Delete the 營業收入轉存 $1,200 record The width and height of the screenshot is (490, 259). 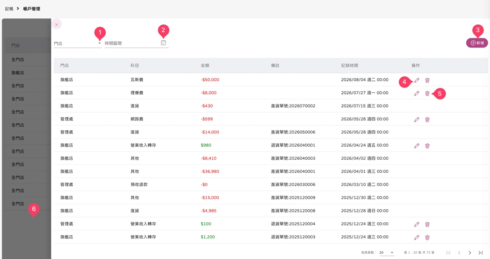427,237
